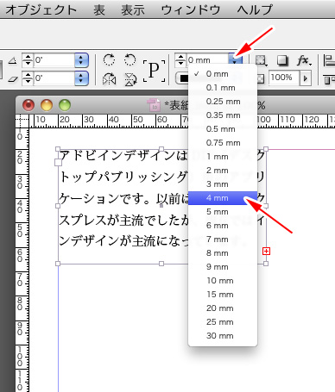This screenshot has width=335, height=392.
Task: Select 3 mm stroke weight
Action: (223, 184)
